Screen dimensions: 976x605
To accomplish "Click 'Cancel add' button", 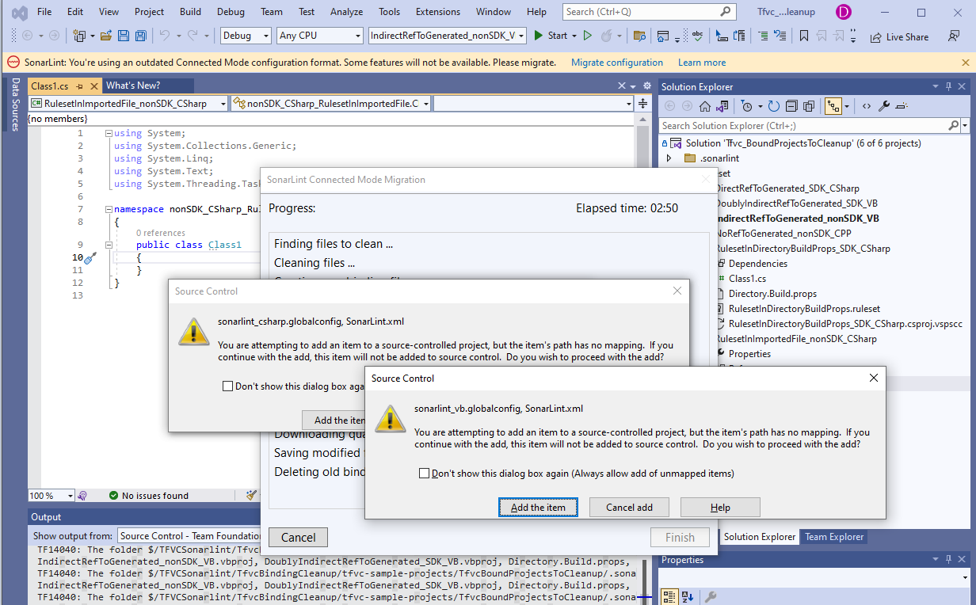I will pos(629,507).
